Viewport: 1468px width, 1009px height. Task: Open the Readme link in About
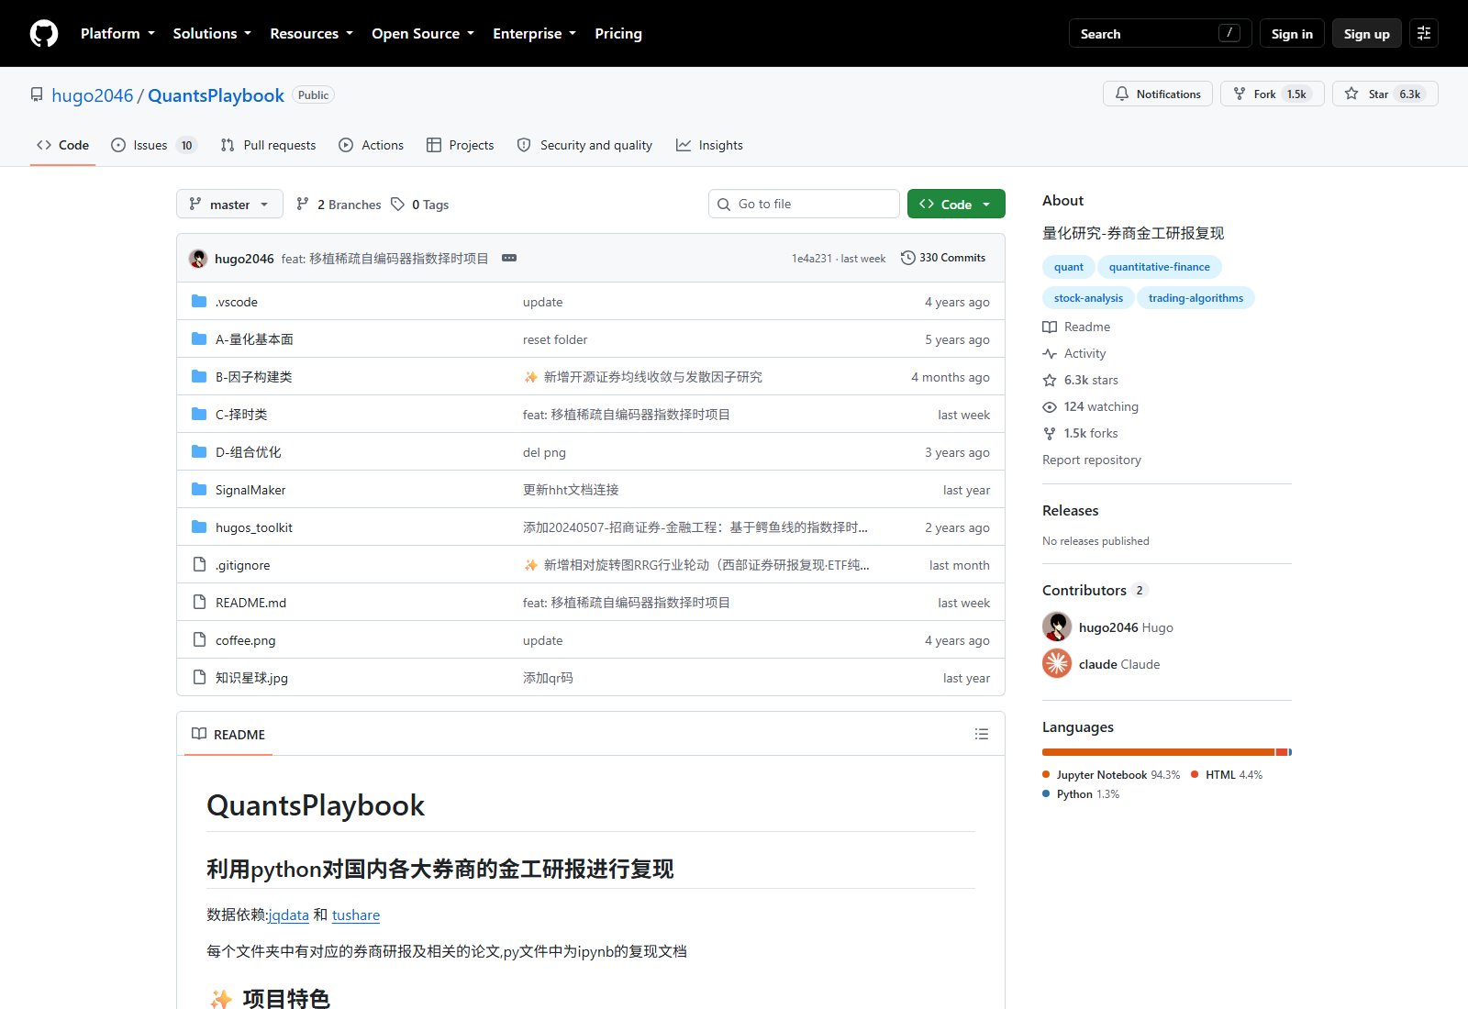point(1076,327)
